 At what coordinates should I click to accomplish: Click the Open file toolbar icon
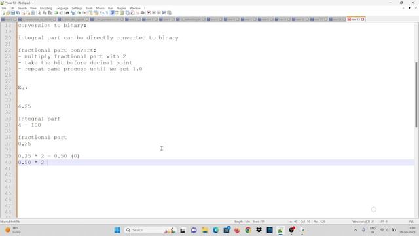point(8,13)
